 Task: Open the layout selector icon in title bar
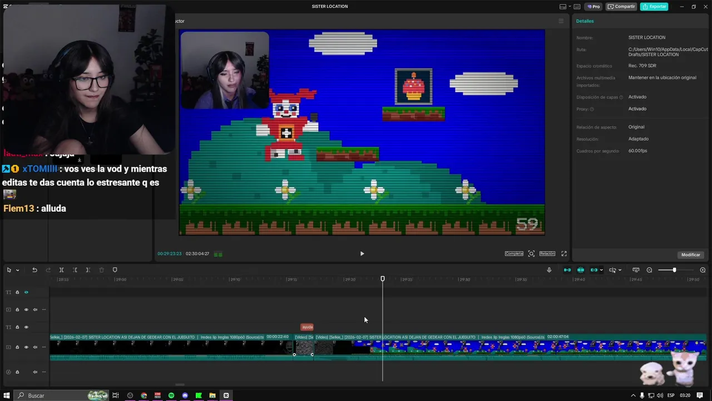[564, 7]
